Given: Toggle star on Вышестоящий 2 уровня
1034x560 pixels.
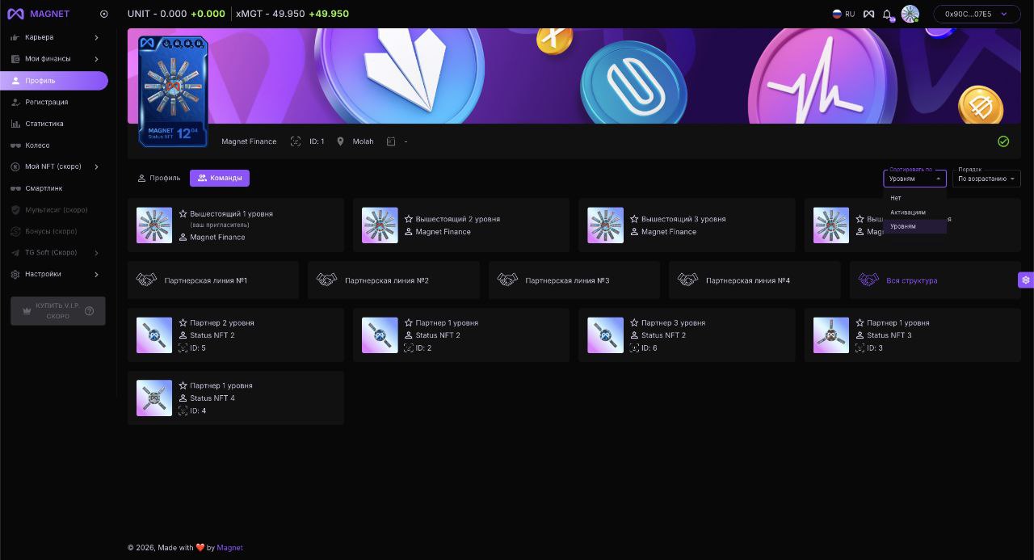Looking at the screenshot, I should pyautogui.click(x=409, y=219).
